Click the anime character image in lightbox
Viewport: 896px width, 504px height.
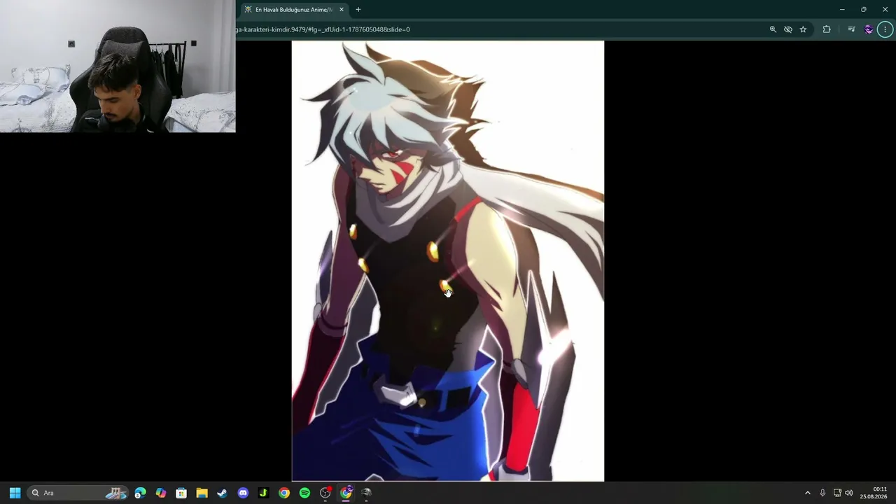click(x=448, y=260)
